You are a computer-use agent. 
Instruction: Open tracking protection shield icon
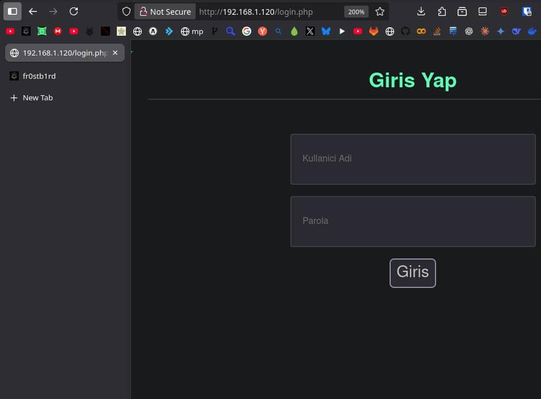[126, 11]
